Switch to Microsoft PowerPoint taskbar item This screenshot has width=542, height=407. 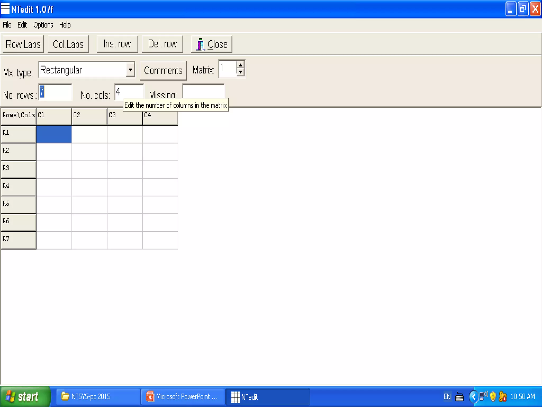[183, 397]
